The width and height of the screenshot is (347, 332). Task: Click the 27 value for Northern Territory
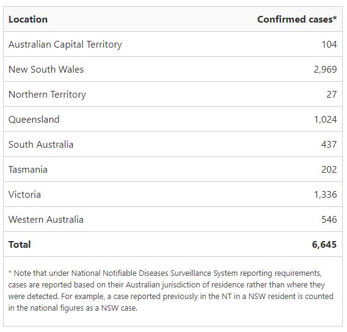tap(332, 95)
